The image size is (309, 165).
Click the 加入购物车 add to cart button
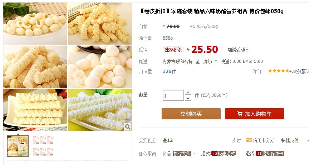pos(254,114)
